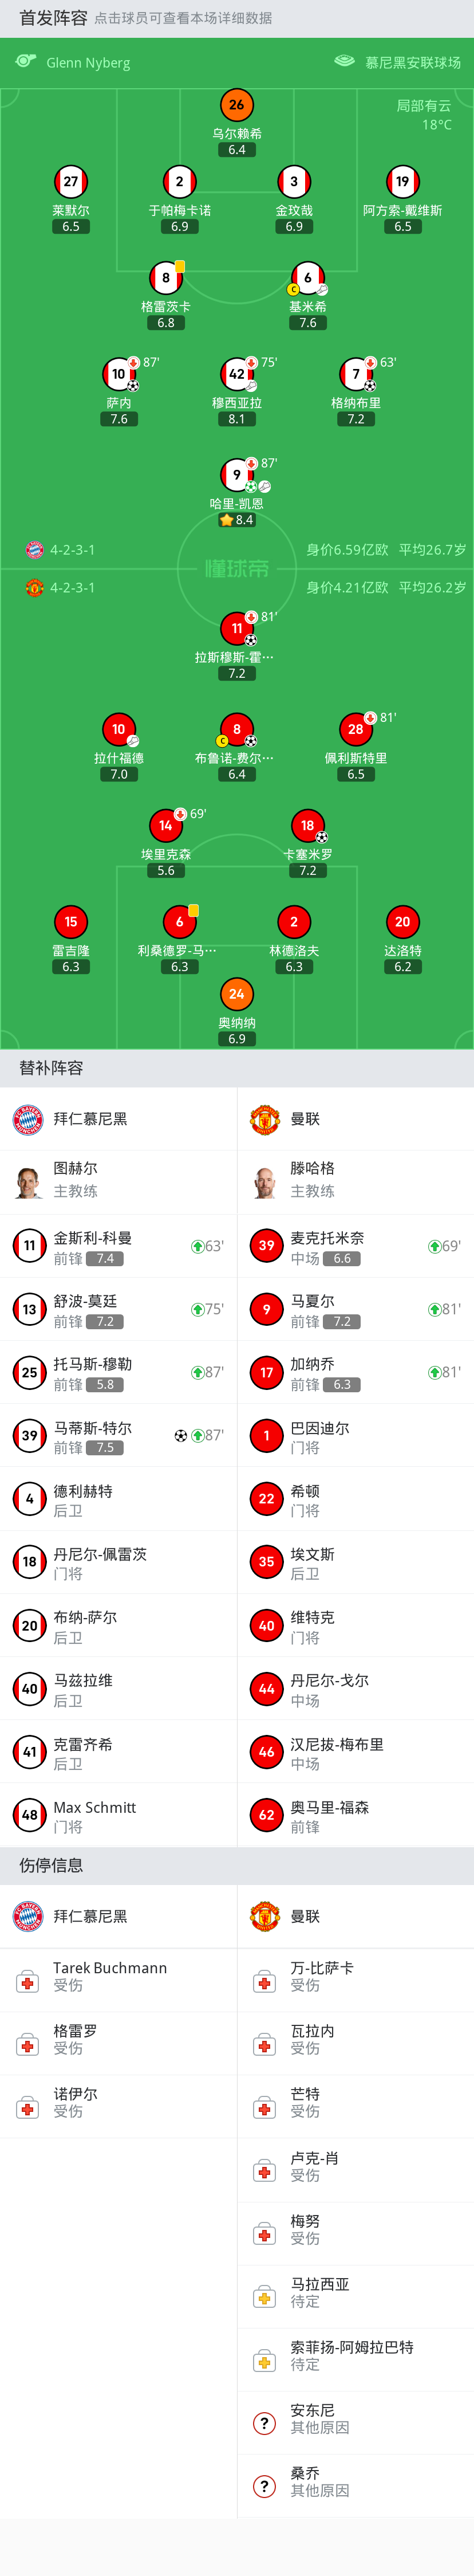474x2576 pixels.
Task: Tap Bayern Munich crest in substitutes section
Action: click(x=28, y=1119)
